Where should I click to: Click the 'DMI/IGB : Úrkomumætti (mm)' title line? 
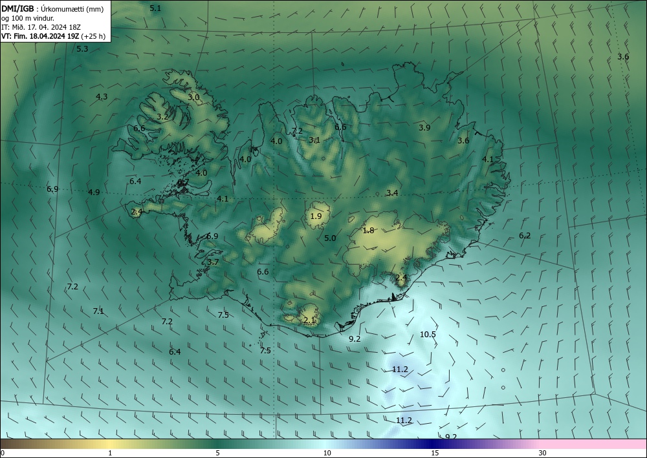[x=52, y=8]
